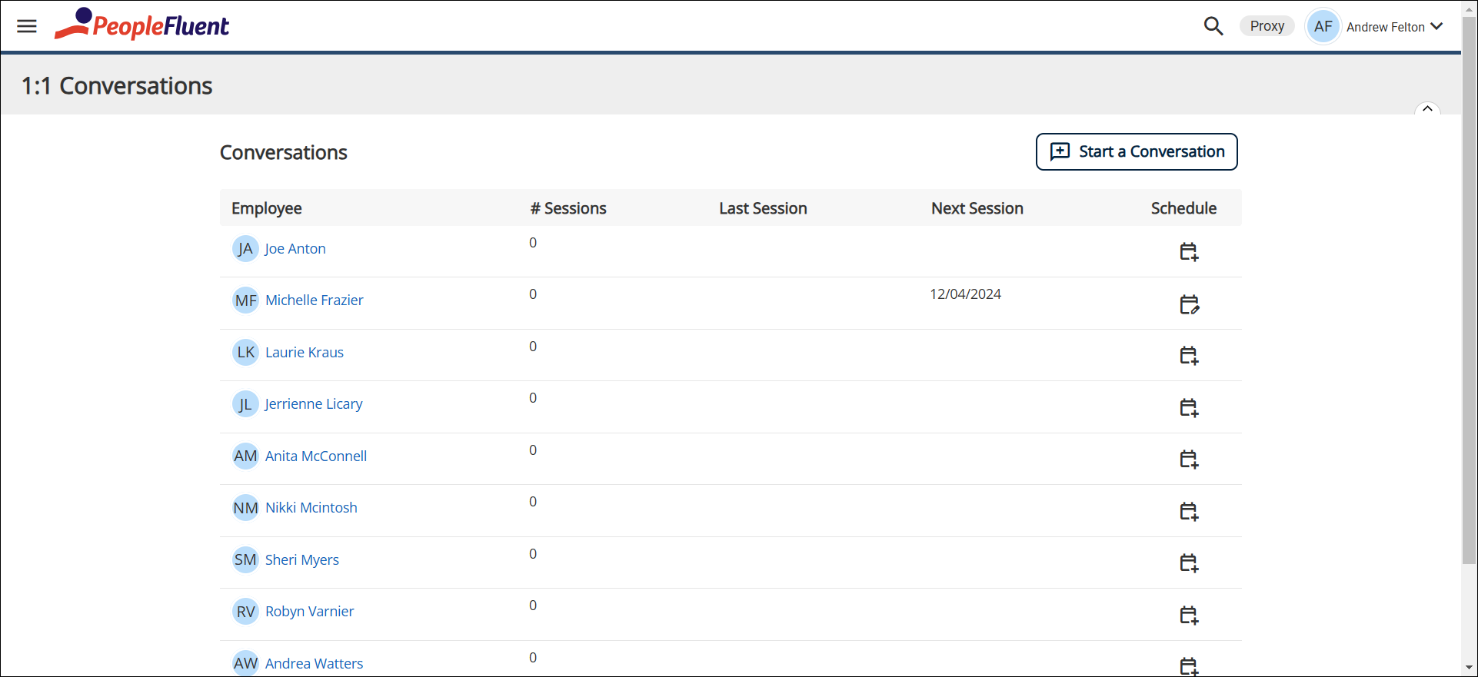Collapse the 1:1 Conversations header panel
Viewport: 1478px width, 677px height.
click(x=1427, y=109)
